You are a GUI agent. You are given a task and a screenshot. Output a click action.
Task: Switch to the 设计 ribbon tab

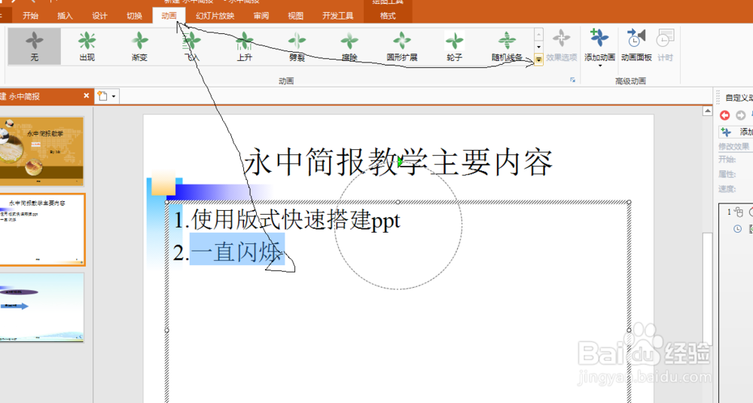tap(99, 16)
